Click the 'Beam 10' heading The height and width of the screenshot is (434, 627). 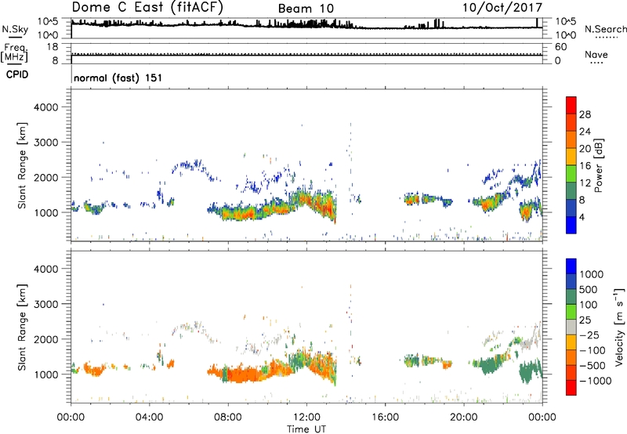(x=306, y=9)
